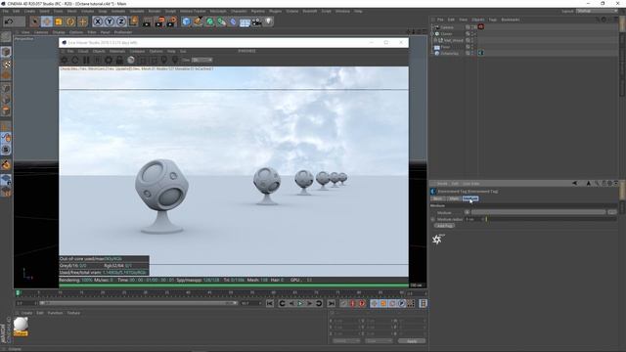The width and height of the screenshot is (626, 352).
Task: Click the timeline preview range bar
Action: pos(138,303)
